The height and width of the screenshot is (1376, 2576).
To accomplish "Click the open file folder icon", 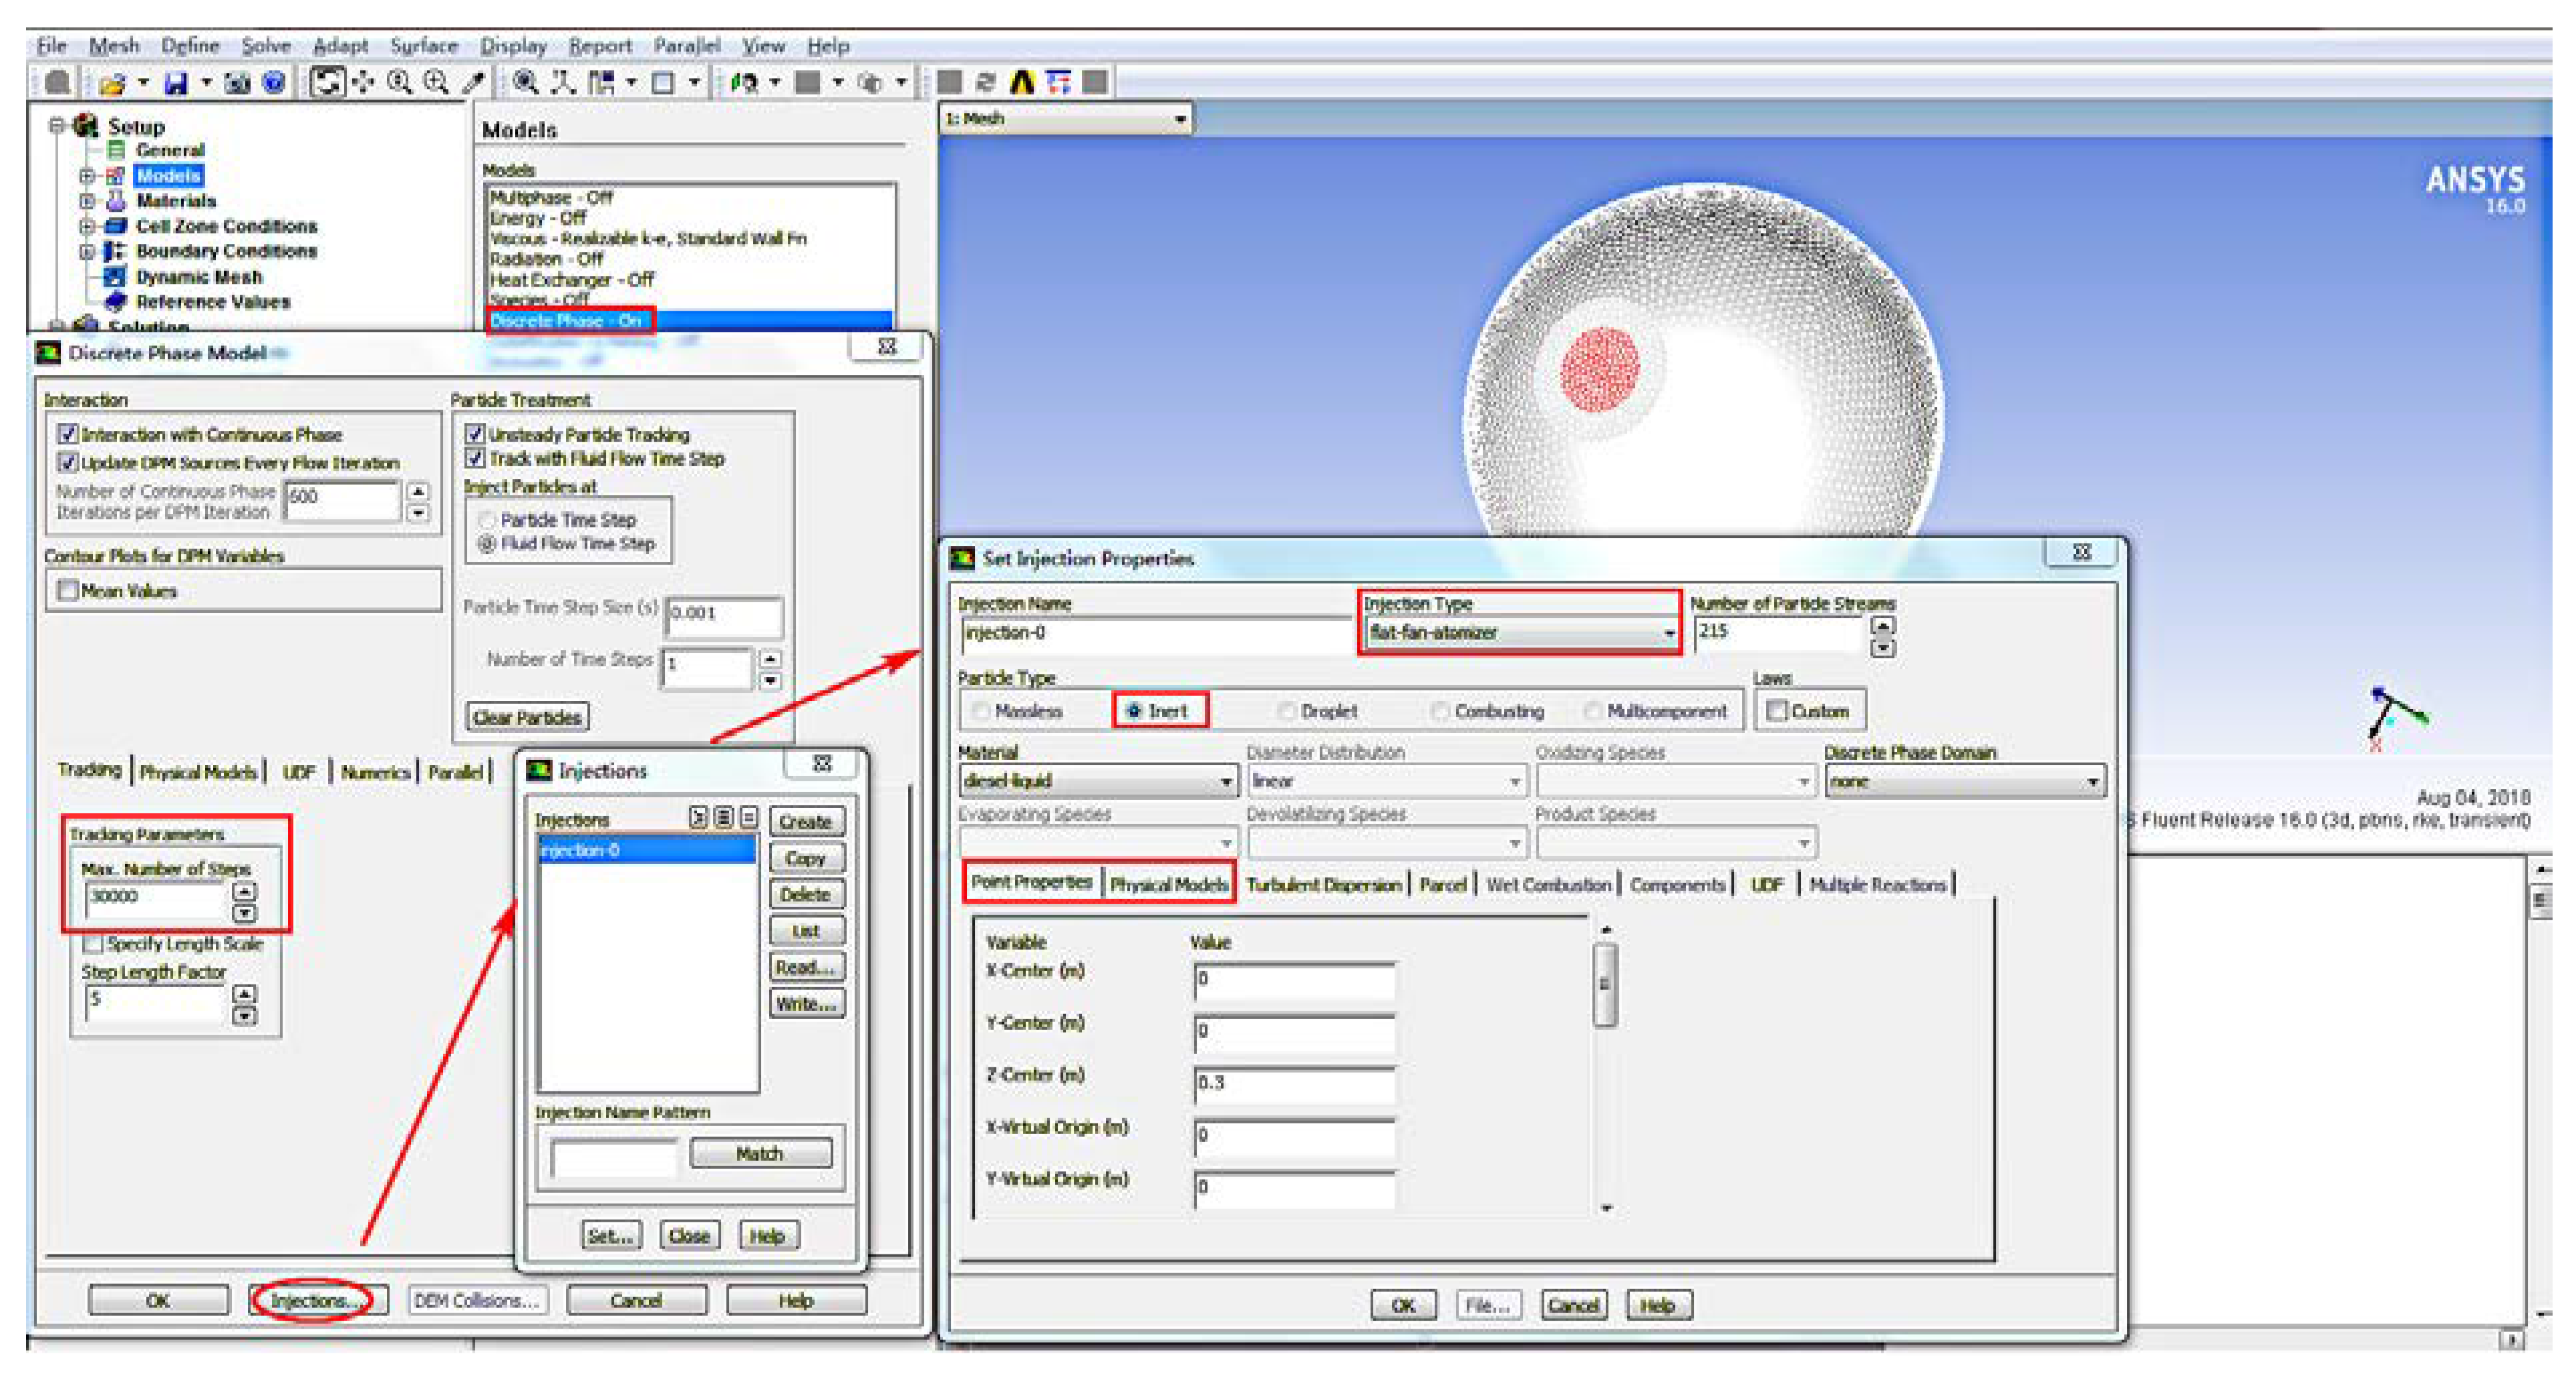I will click(112, 84).
